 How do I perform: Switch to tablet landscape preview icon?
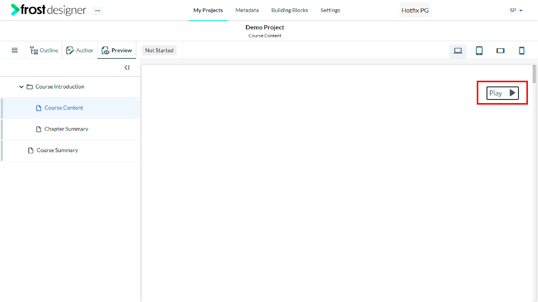(x=500, y=51)
